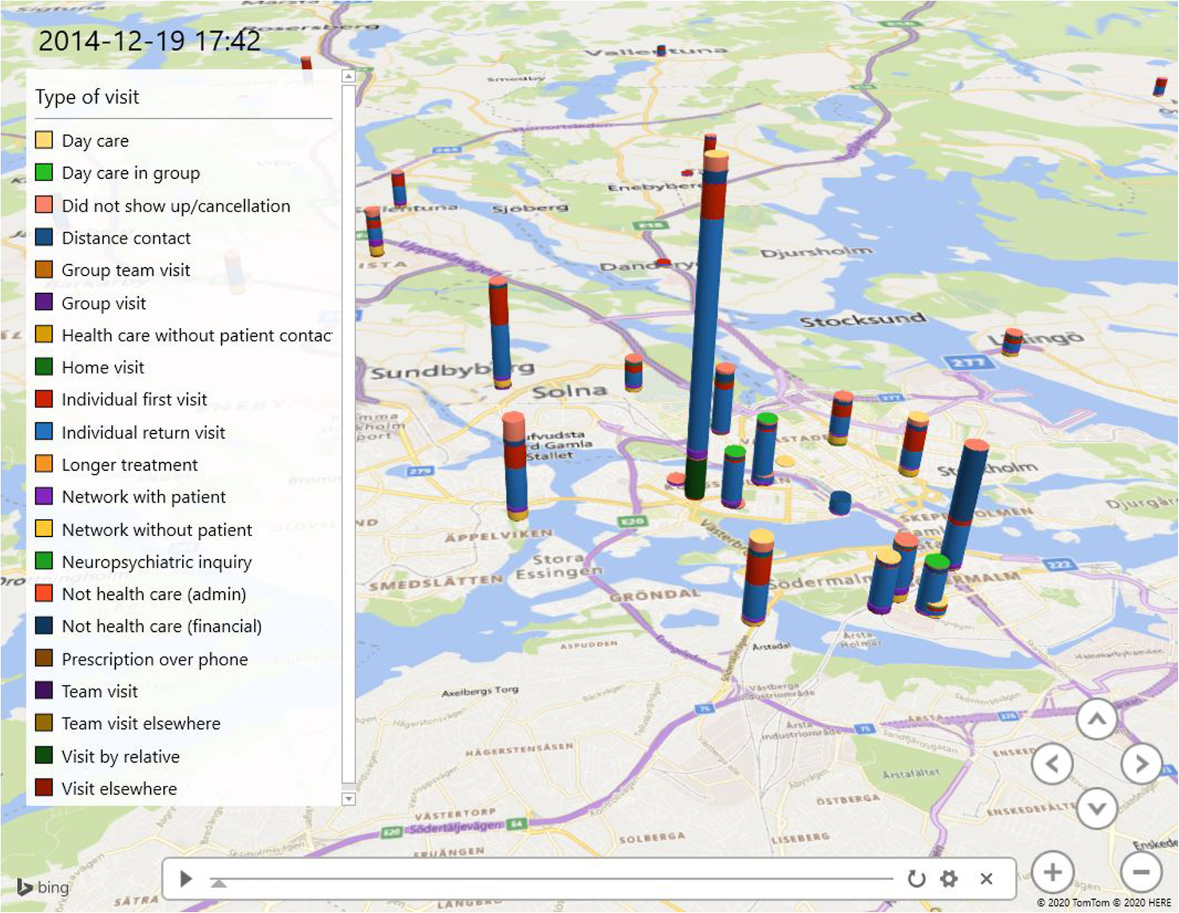Click Not health care (admin) swatch
Image resolution: width=1179 pixels, height=913 pixels.
pos(44,593)
